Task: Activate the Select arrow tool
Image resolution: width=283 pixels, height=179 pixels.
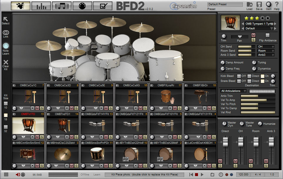Action: click(x=6, y=19)
